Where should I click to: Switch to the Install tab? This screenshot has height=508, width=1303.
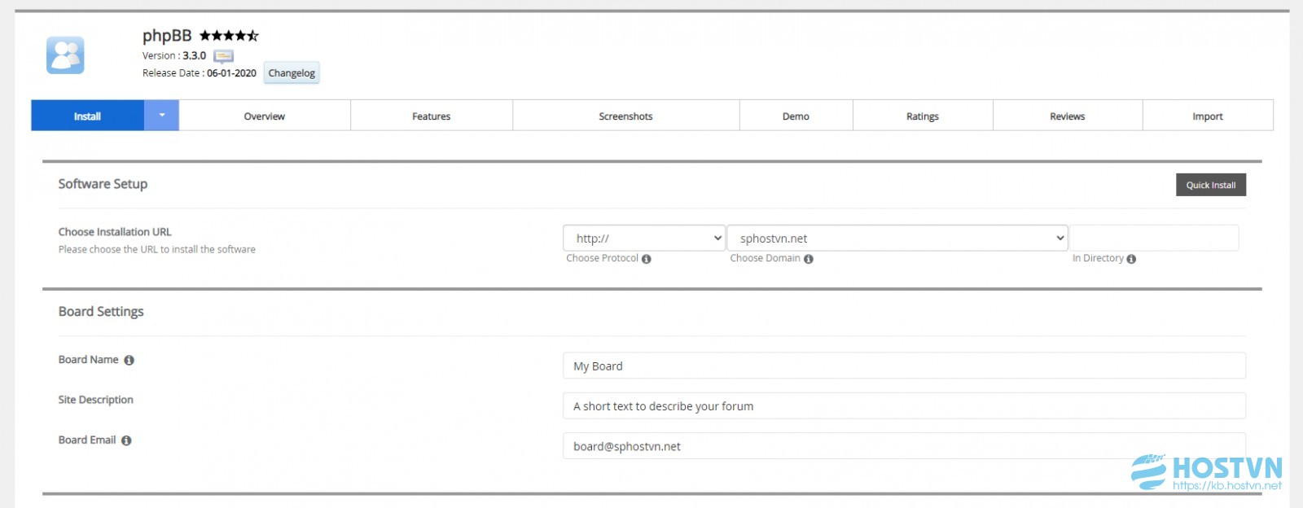pyautogui.click(x=88, y=116)
